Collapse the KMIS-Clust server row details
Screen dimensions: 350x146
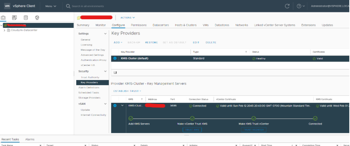[122, 105]
